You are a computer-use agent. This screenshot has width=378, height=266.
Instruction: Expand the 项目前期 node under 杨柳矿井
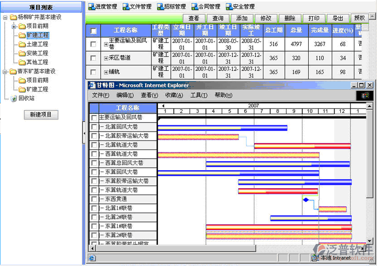pyautogui.click(x=14, y=27)
